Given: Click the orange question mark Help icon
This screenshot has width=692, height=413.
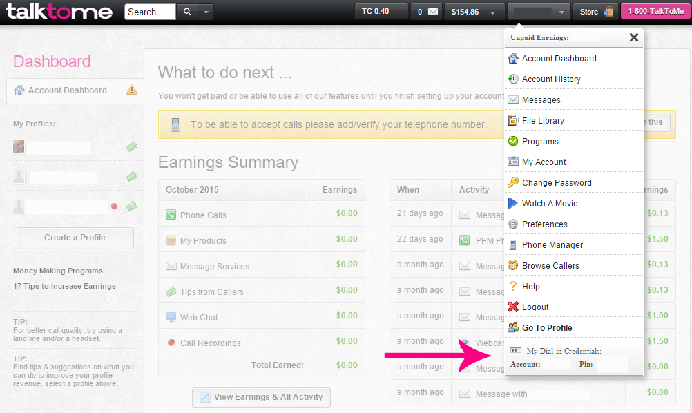Looking at the screenshot, I should [x=513, y=287].
